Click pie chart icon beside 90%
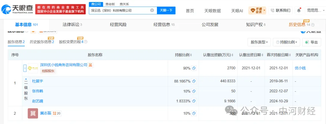 point(194,68)
